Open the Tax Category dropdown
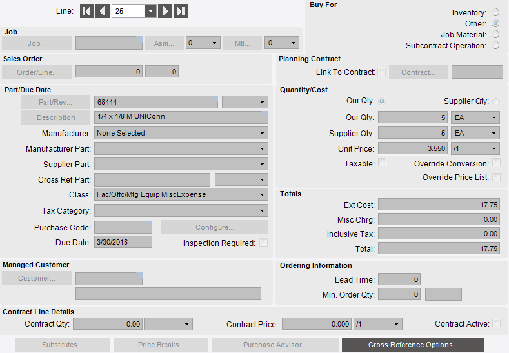Viewport: 509px width, 353px height. [x=262, y=210]
